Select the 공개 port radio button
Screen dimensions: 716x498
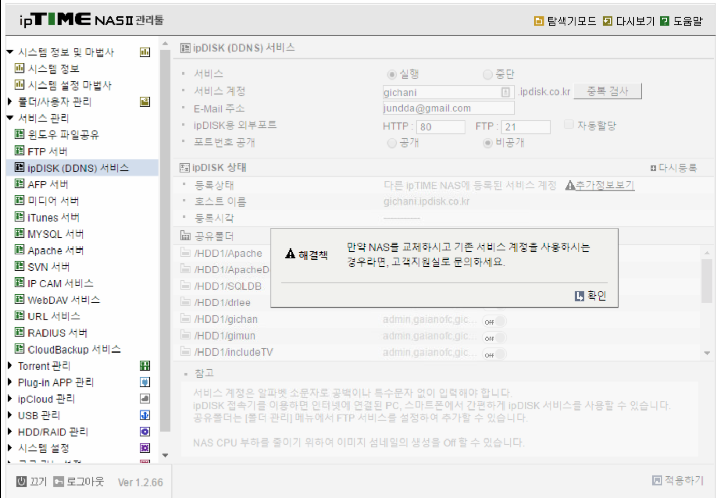pos(392,143)
